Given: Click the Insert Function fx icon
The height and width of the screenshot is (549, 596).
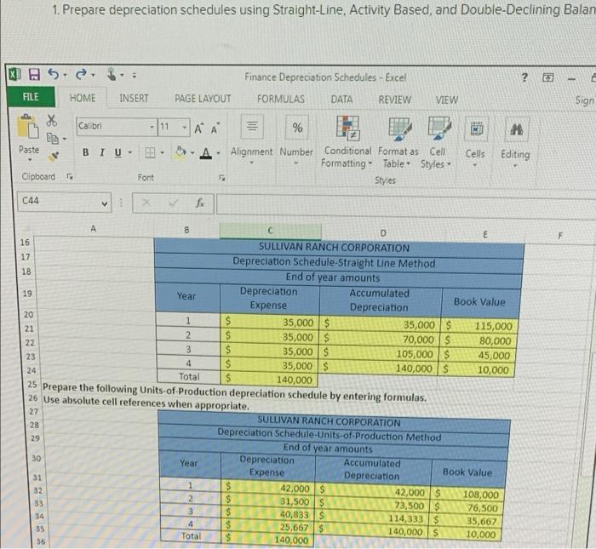Looking at the screenshot, I should (200, 203).
